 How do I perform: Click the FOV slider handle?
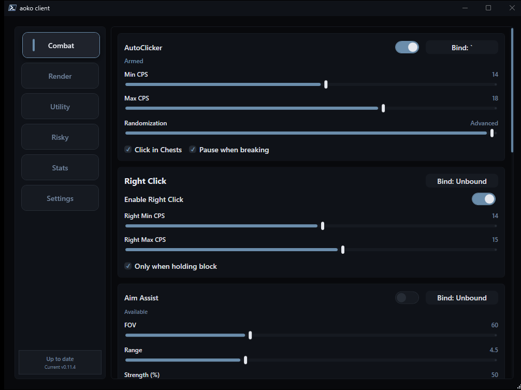click(250, 335)
